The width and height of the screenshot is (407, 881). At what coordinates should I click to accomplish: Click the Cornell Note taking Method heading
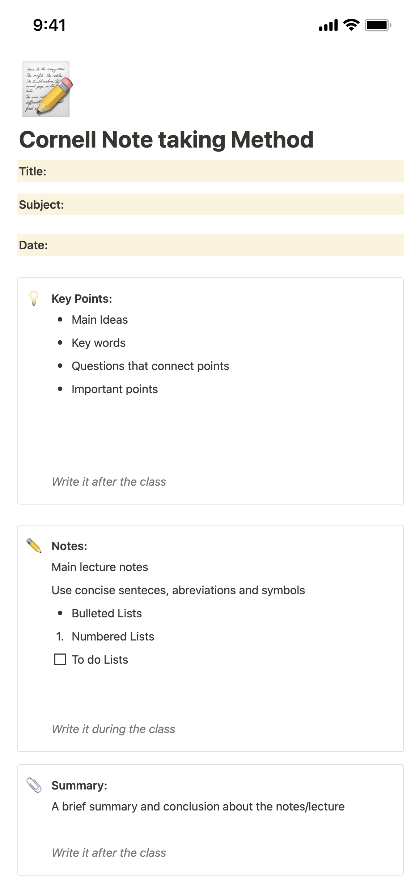[x=166, y=140]
